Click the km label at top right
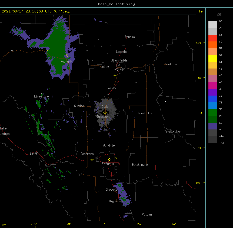 point(201,11)
